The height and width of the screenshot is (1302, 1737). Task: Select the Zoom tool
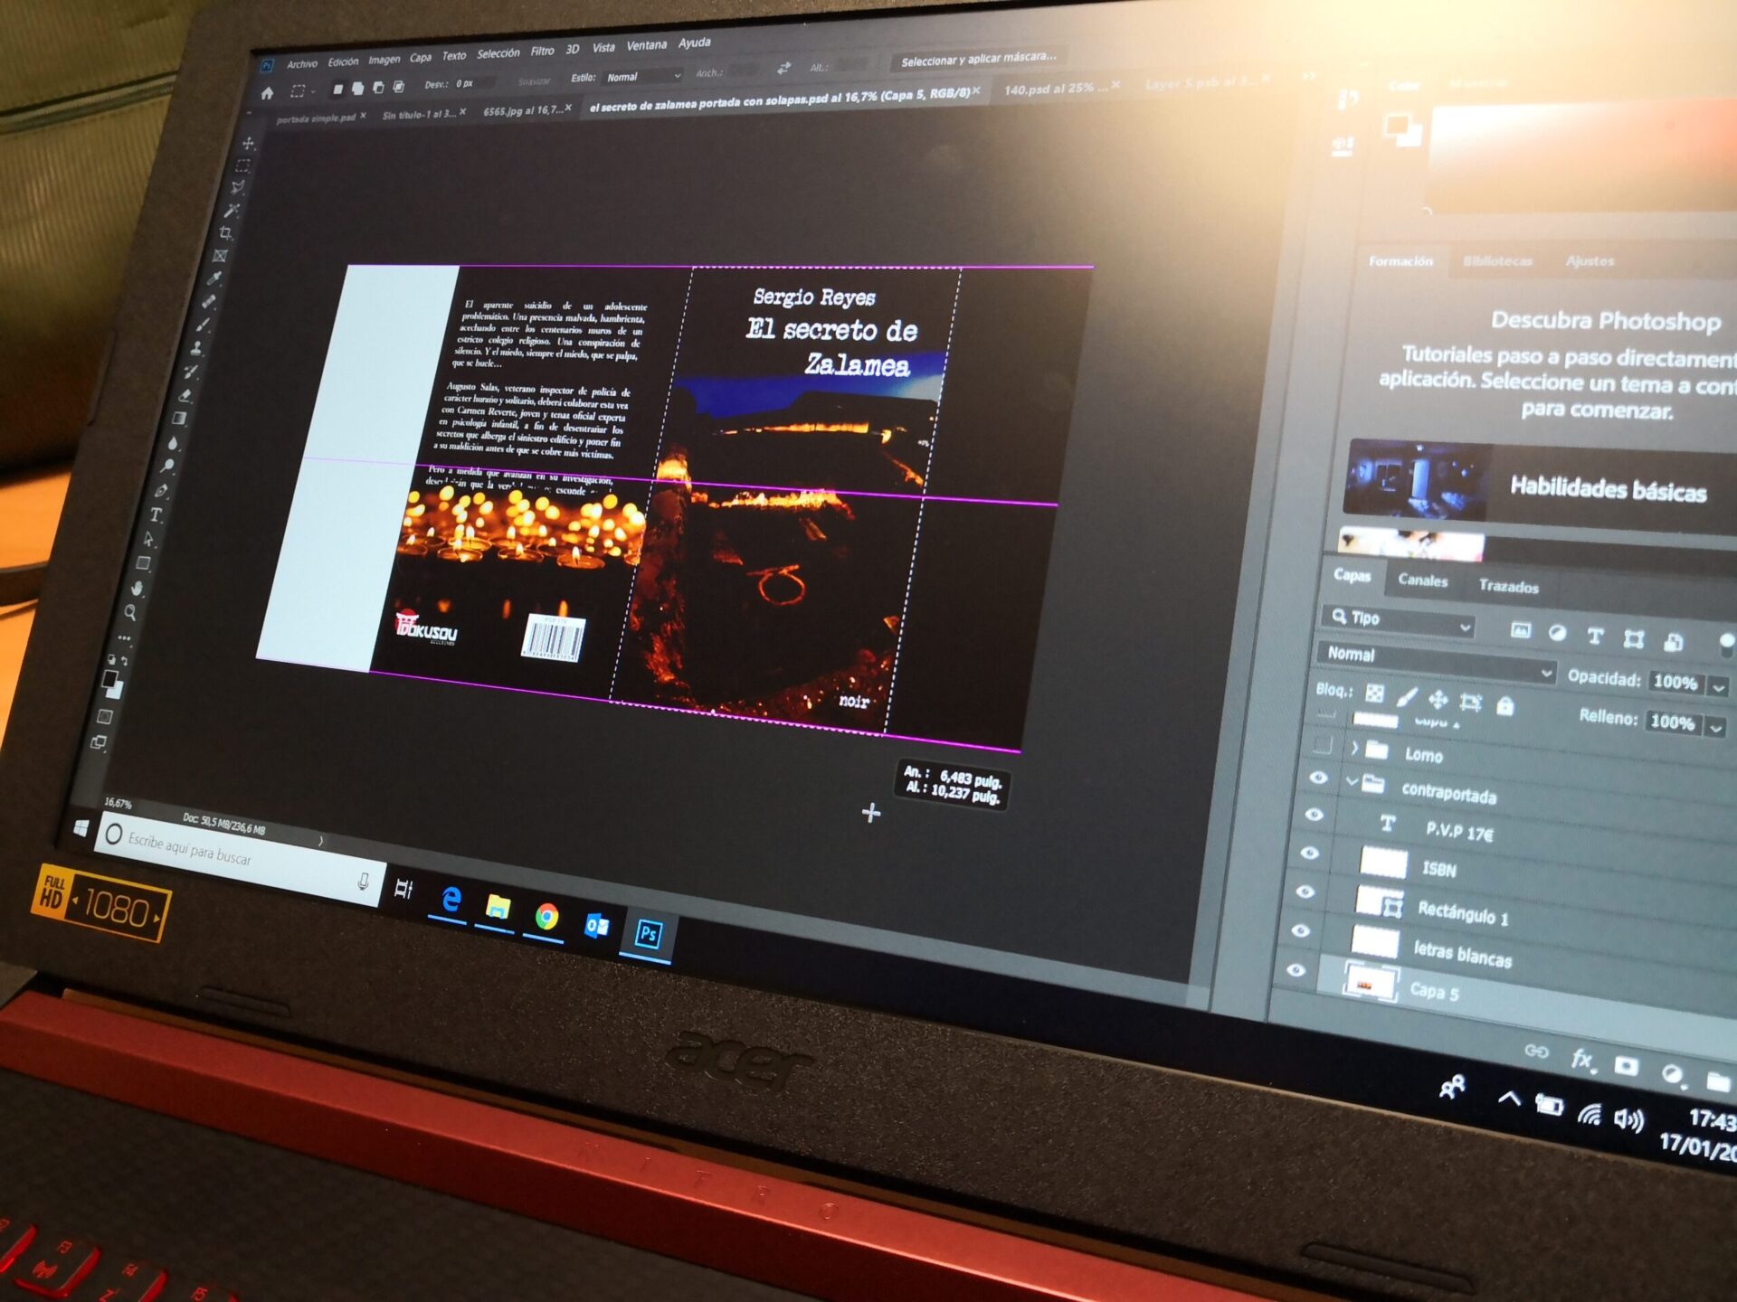tap(131, 613)
